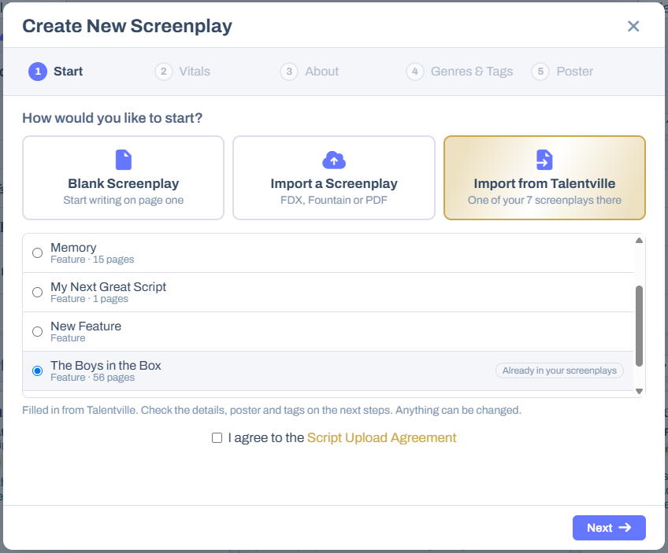This screenshot has width=668, height=553.
Task: Click the 'Already in your screenplays' badge
Action: tap(559, 371)
